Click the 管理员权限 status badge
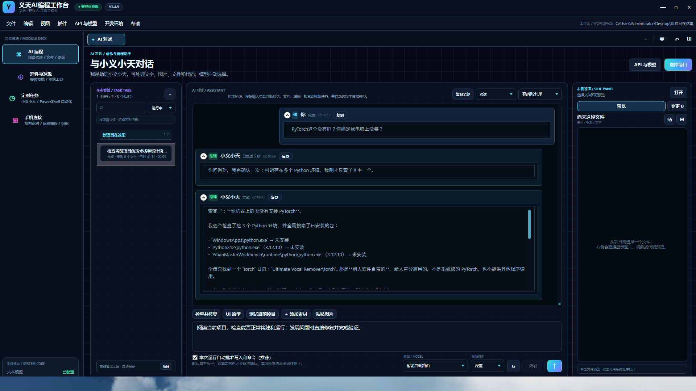Viewport: 696px width, 391px height. pyautogui.click(x=88, y=7)
